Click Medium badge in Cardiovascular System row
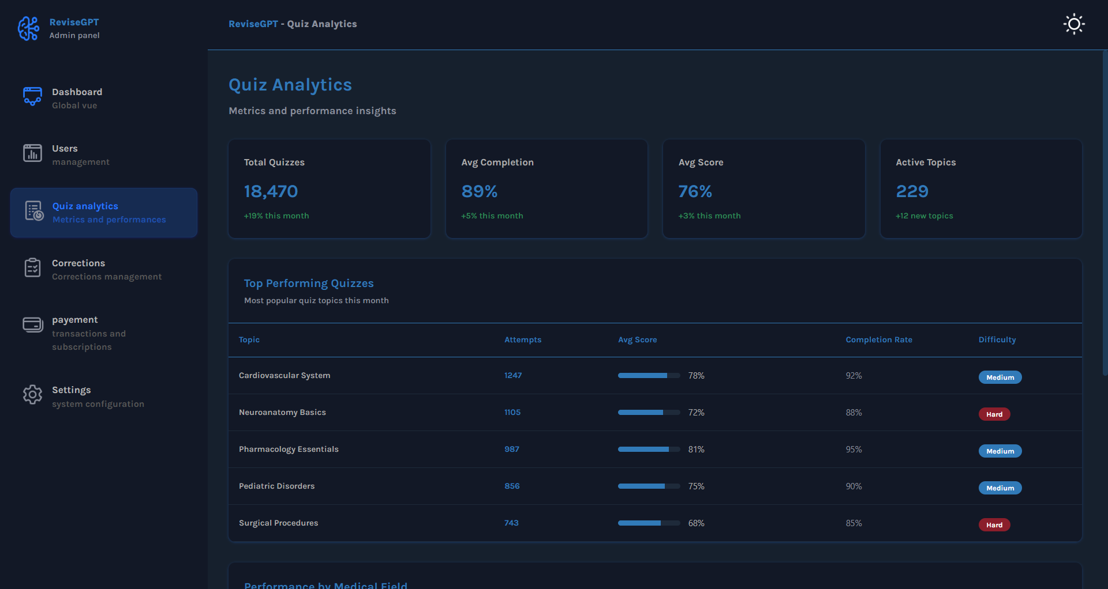The width and height of the screenshot is (1108, 589). (1000, 377)
